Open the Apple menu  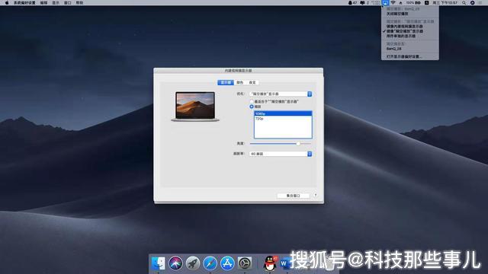pyautogui.click(x=7, y=2)
